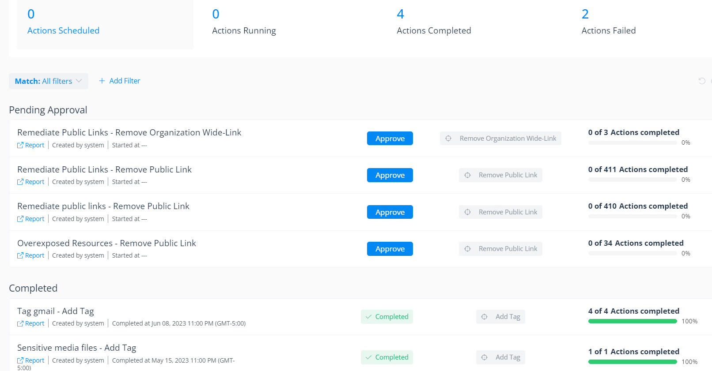712x371 pixels.
Task: Approve the 411-action Remove Public Link job
Action: click(390, 175)
